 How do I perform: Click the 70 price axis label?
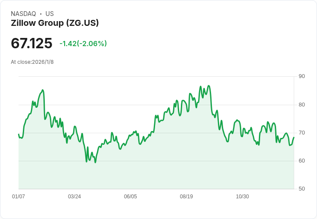[301, 133]
